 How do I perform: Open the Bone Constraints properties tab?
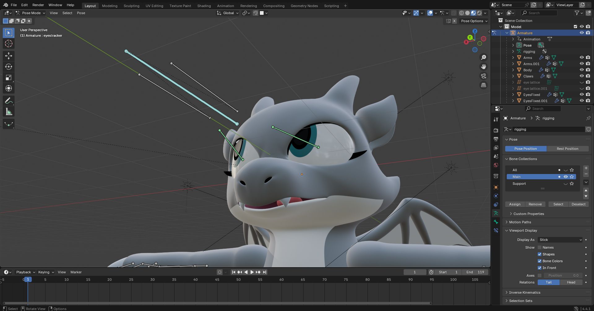[x=496, y=230]
